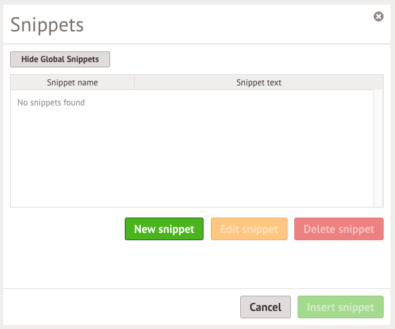The height and width of the screenshot is (329, 395).
Task: Click the header corner above the scrollbar
Action: point(378,82)
